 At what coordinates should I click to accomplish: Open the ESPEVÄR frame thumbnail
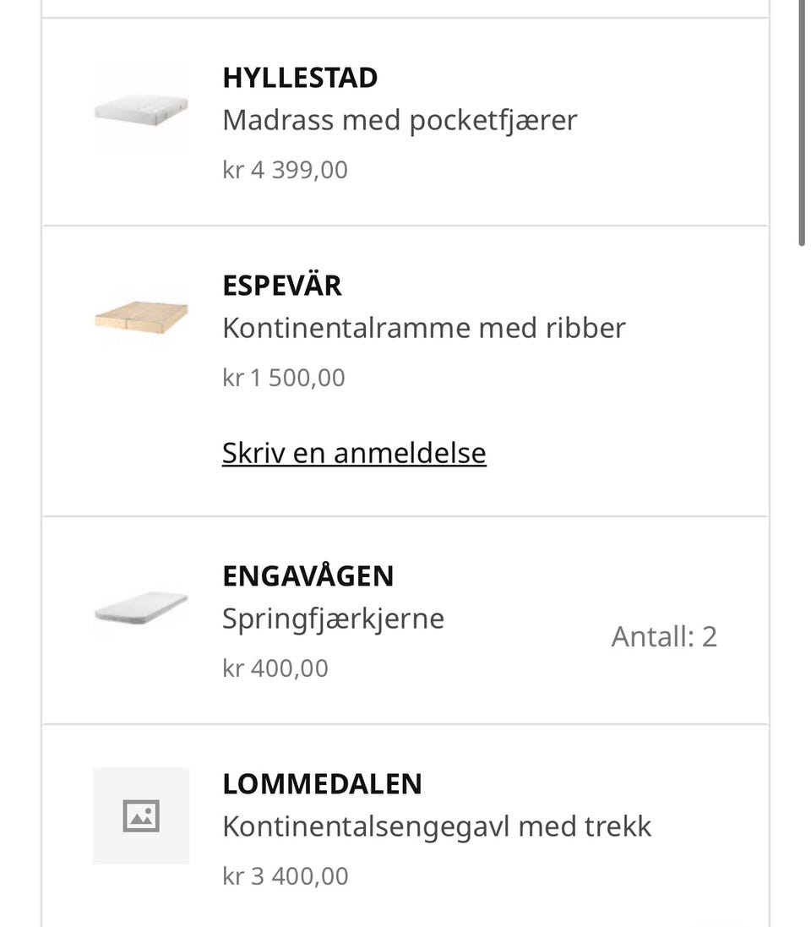pos(141,318)
